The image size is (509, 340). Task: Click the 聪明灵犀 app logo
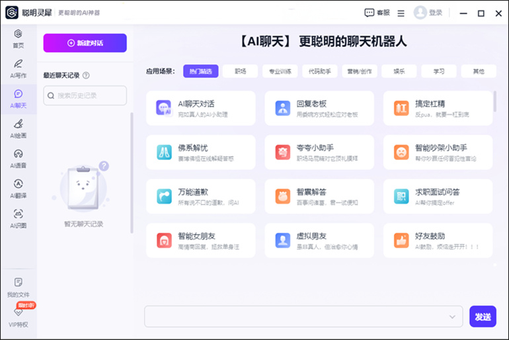click(x=12, y=13)
